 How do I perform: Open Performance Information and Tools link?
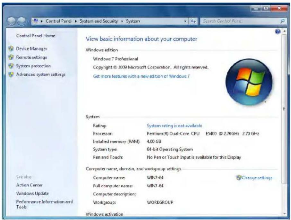coord(44,204)
